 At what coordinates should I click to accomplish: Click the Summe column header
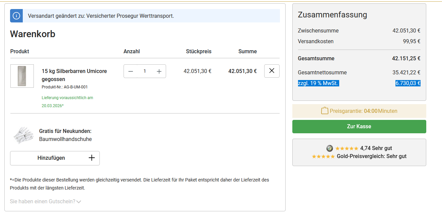point(247,52)
